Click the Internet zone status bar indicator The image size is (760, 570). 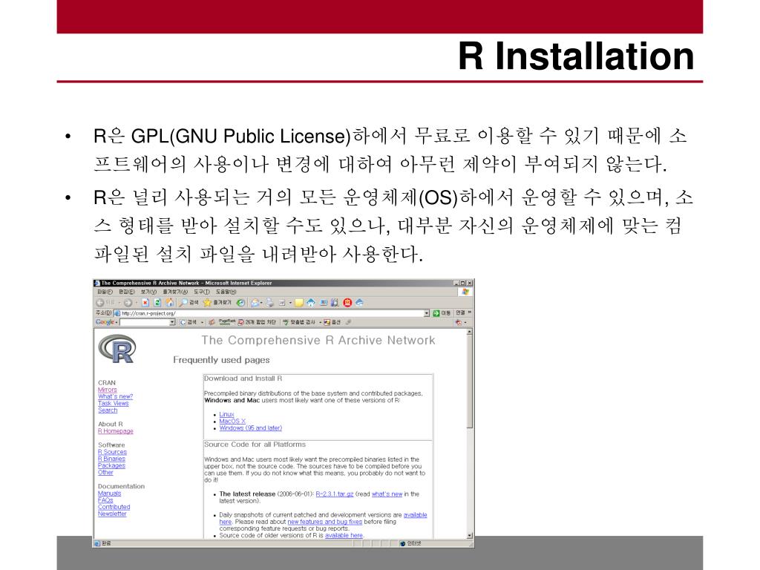click(x=411, y=543)
